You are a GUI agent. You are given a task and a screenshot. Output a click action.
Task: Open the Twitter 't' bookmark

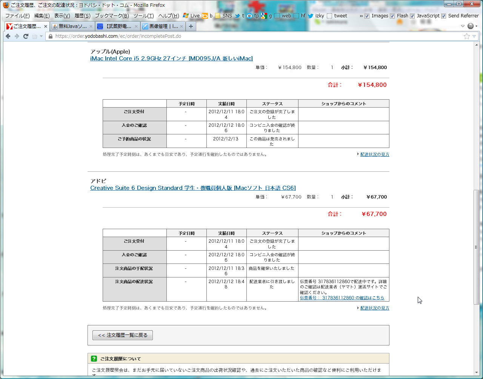[239, 16]
